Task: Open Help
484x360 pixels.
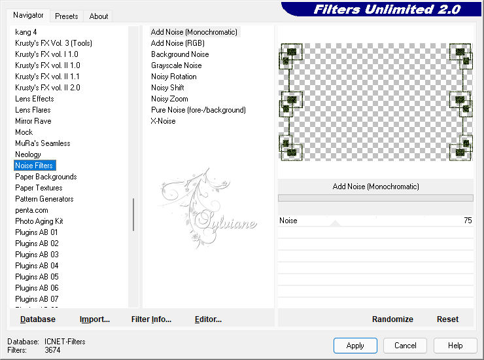Action: pos(455,346)
